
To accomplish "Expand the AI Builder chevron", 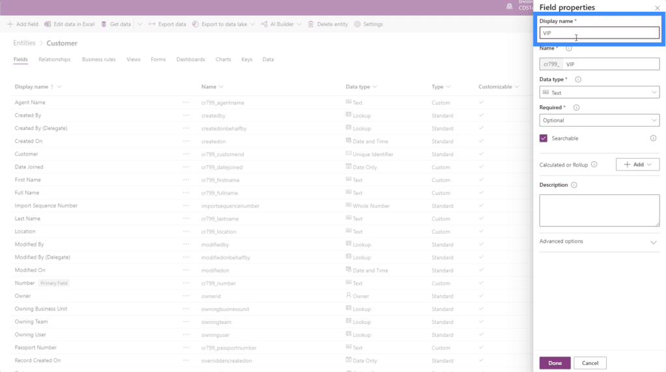I will coord(299,24).
